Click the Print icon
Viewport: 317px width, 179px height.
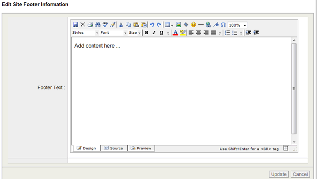point(90,25)
